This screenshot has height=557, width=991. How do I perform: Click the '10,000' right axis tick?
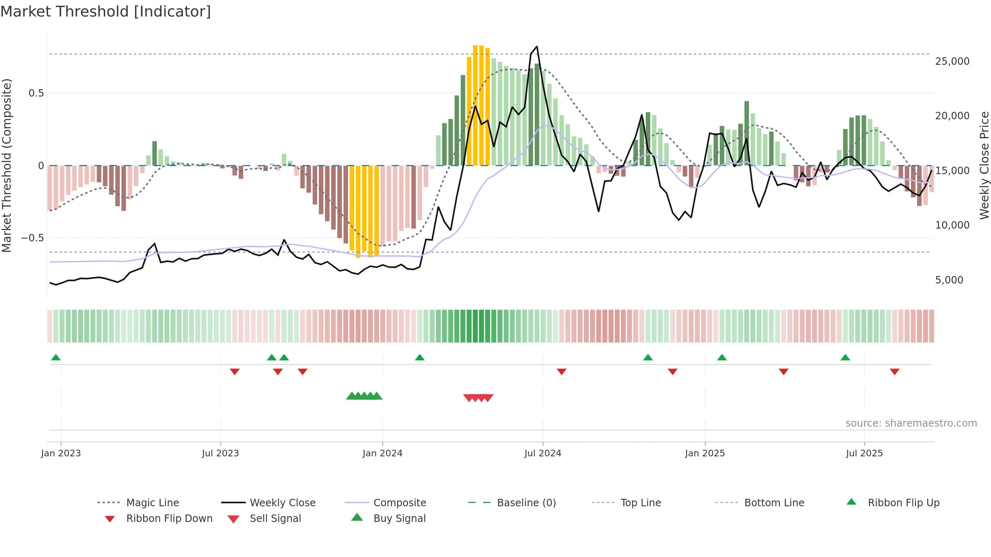click(x=952, y=225)
